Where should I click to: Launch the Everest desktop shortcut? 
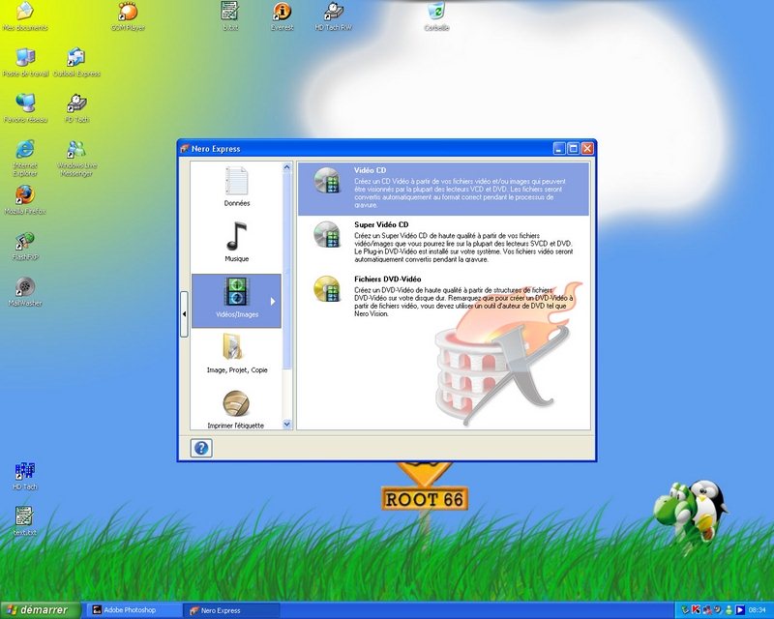(282, 16)
